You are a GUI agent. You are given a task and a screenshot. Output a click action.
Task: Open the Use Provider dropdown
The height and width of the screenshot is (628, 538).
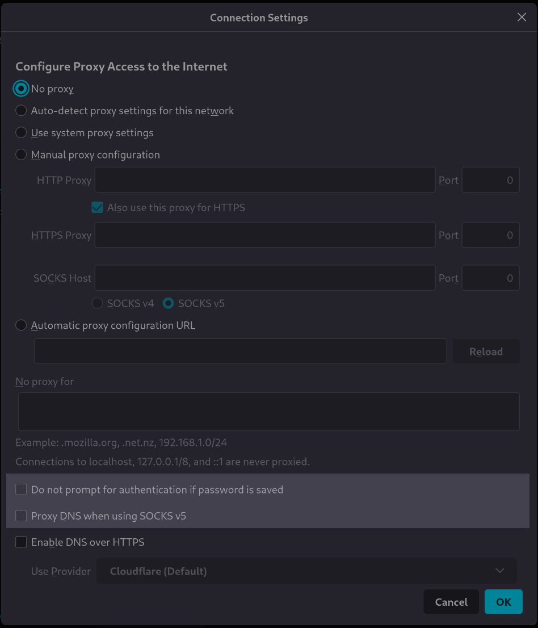tap(306, 571)
